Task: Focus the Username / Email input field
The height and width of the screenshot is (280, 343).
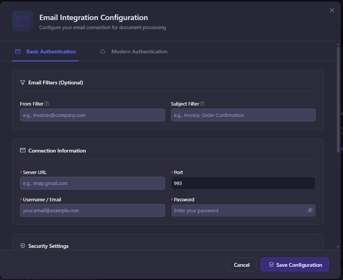Action: click(92, 210)
